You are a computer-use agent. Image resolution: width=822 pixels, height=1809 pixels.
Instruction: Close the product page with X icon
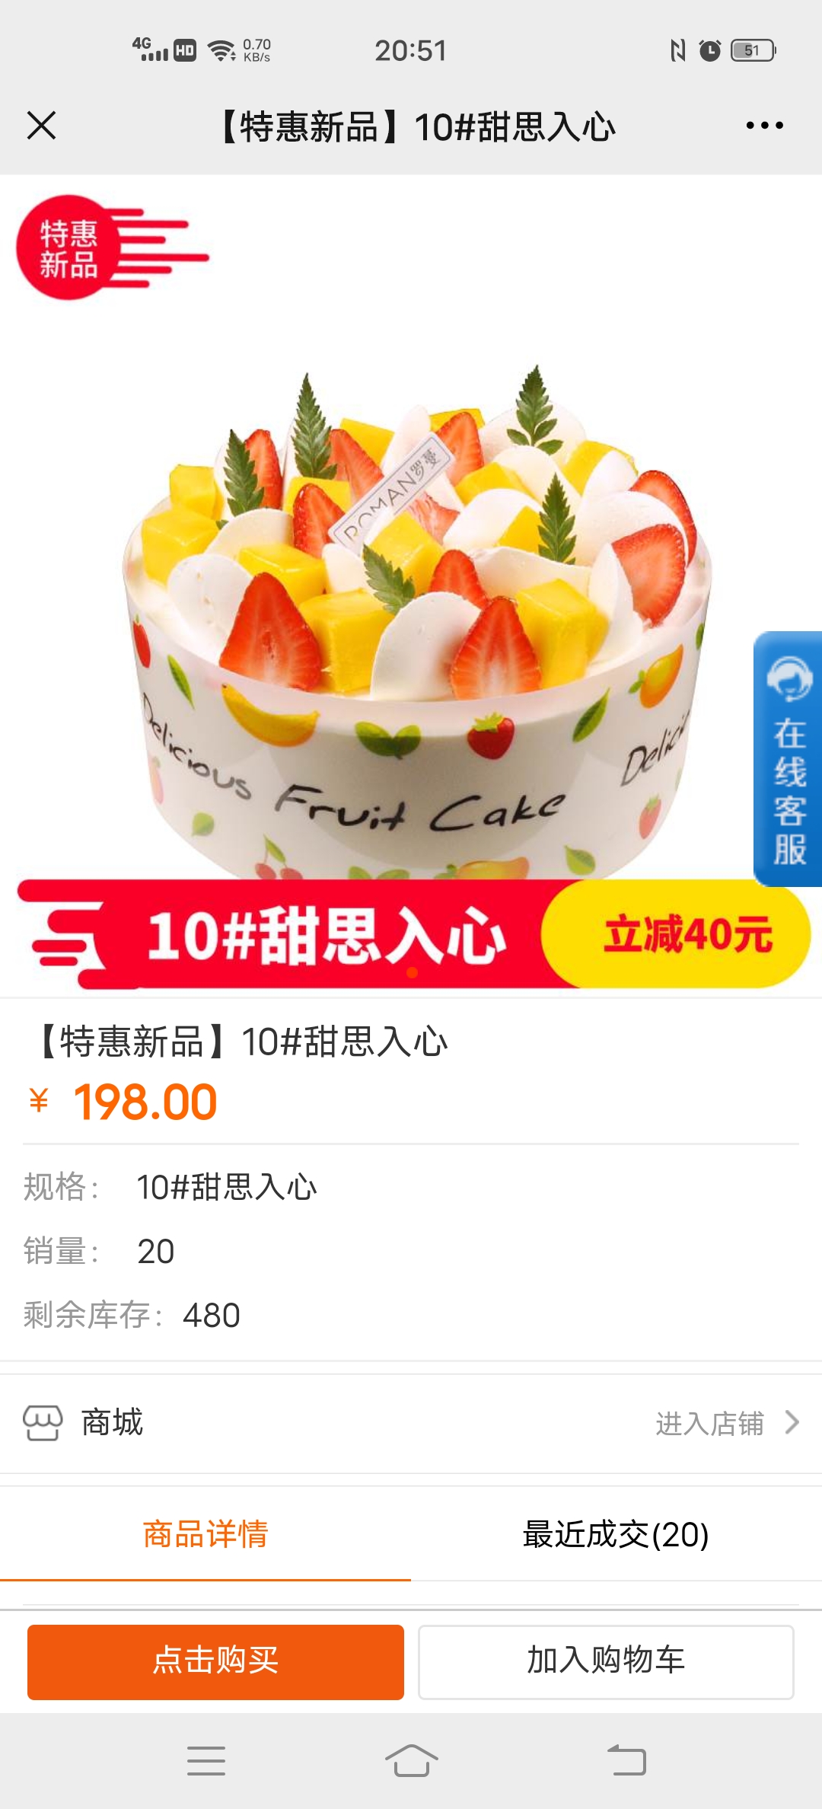(41, 126)
